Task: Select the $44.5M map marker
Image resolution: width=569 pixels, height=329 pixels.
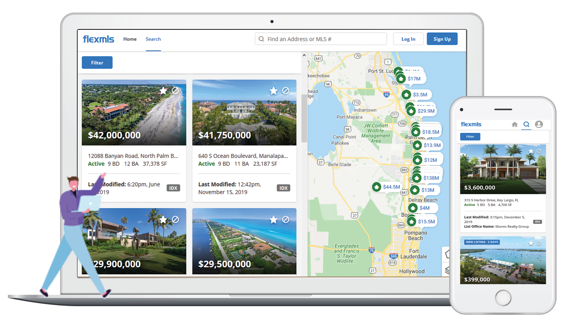Action: tap(387, 187)
